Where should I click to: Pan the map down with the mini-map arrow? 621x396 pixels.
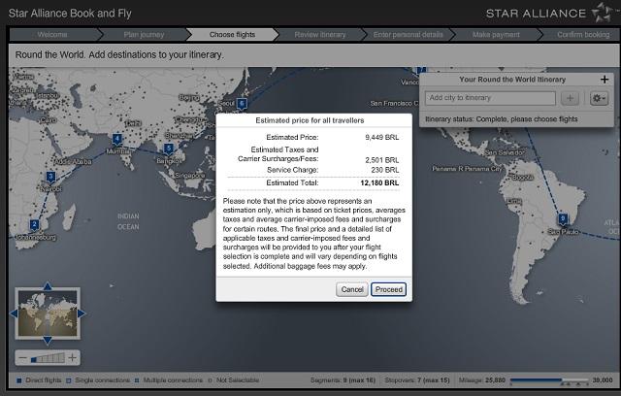coord(48,340)
